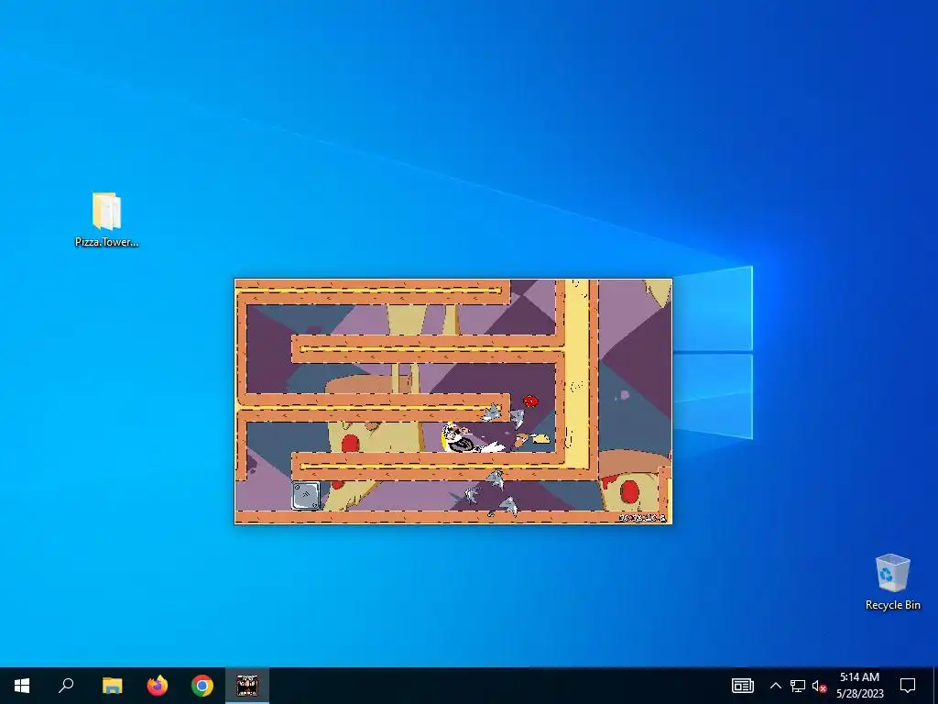Open the Windows Start menu
938x704 pixels.
pyautogui.click(x=22, y=686)
